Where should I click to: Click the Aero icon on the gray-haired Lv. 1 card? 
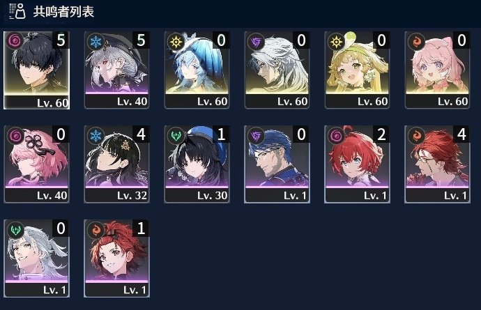pyautogui.click(x=15, y=230)
